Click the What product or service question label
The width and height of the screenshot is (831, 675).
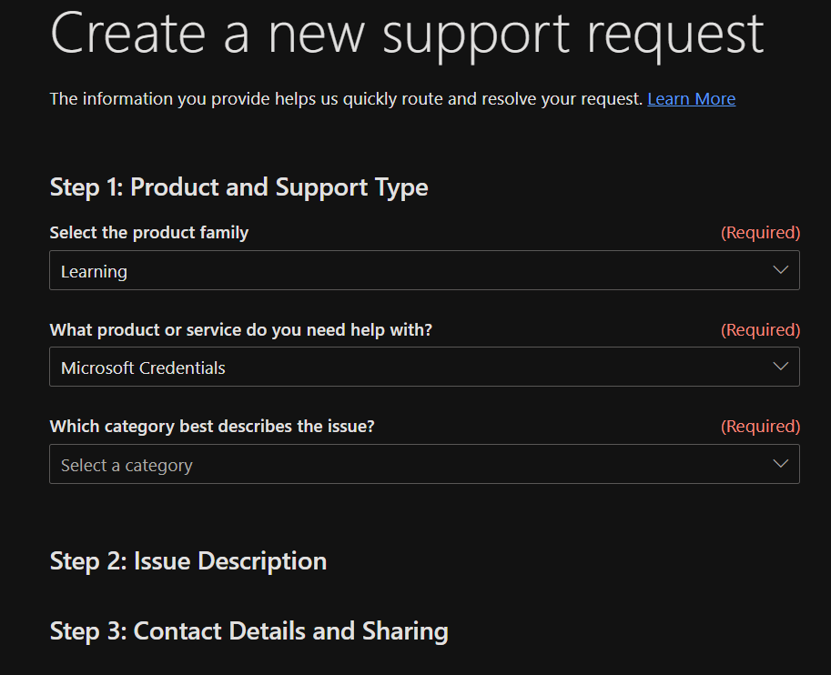[x=241, y=329]
